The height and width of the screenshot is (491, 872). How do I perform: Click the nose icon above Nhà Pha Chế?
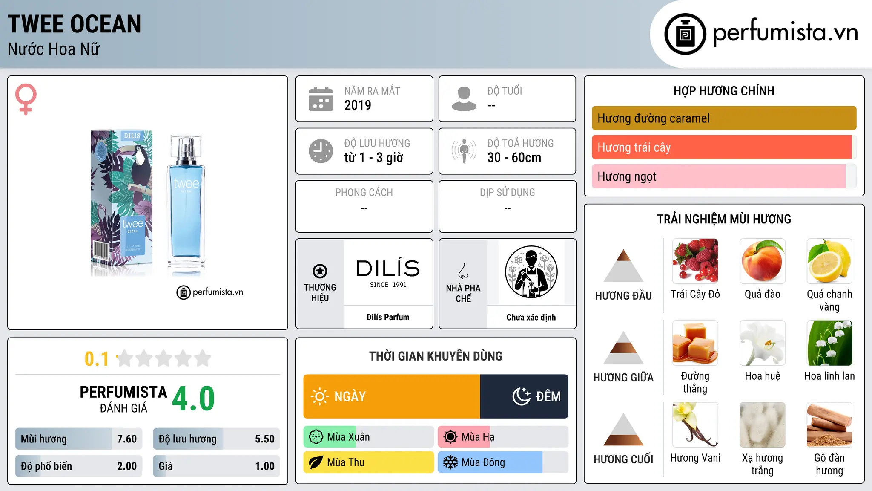(x=463, y=271)
